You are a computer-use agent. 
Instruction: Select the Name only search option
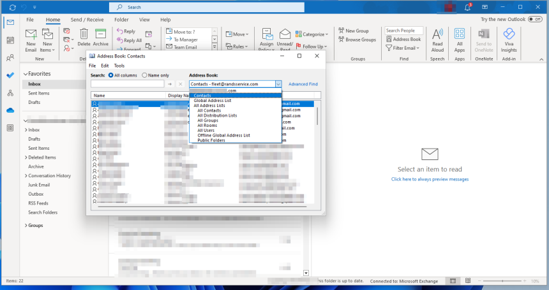145,75
